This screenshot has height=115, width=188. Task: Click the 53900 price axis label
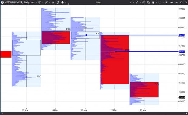pyautogui.click(x=182, y=92)
